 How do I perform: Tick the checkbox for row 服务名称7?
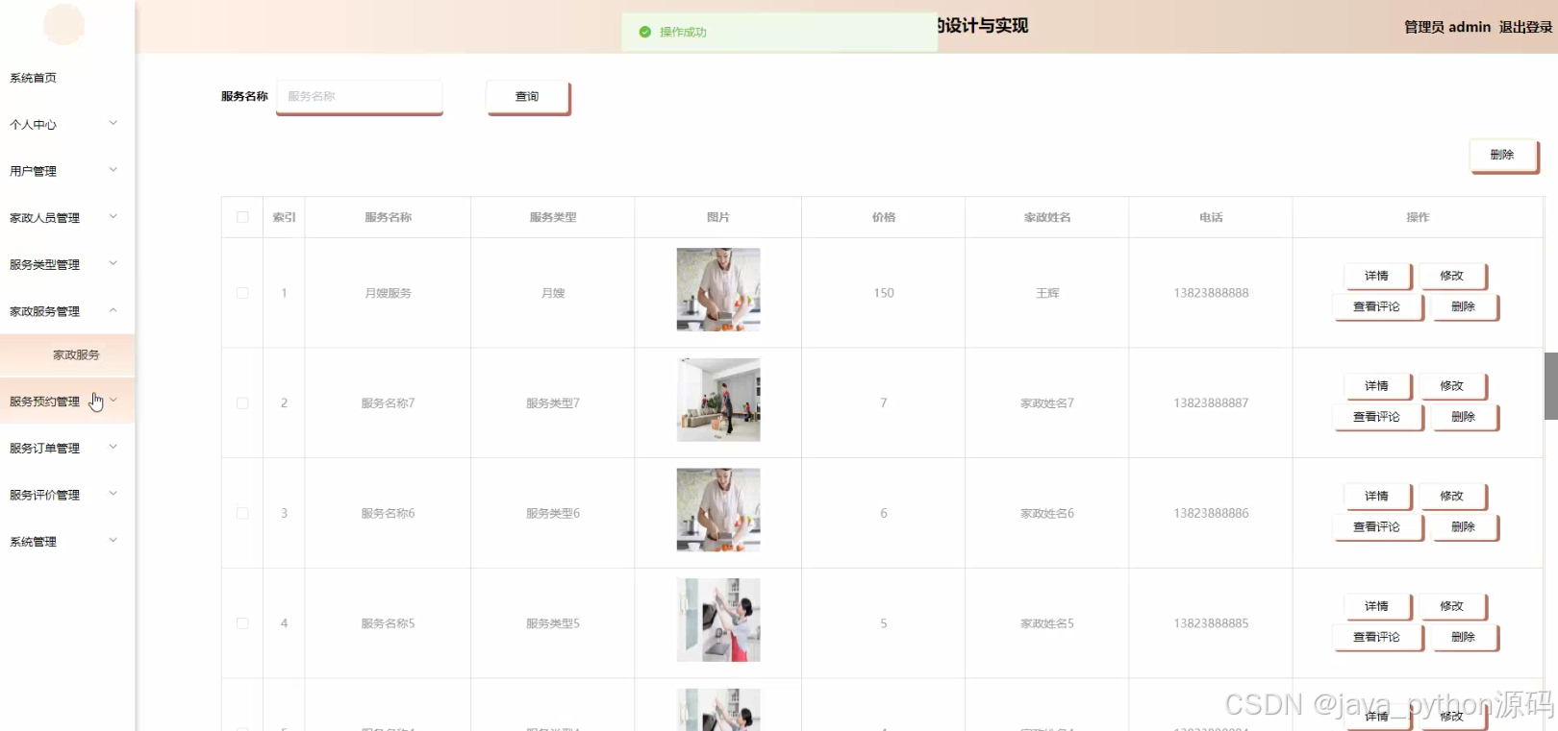(242, 403)
